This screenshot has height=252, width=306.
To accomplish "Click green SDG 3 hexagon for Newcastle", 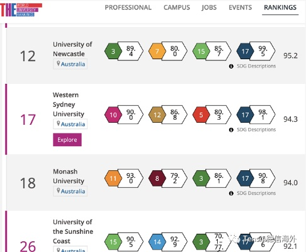I will (x=113, y=51).
